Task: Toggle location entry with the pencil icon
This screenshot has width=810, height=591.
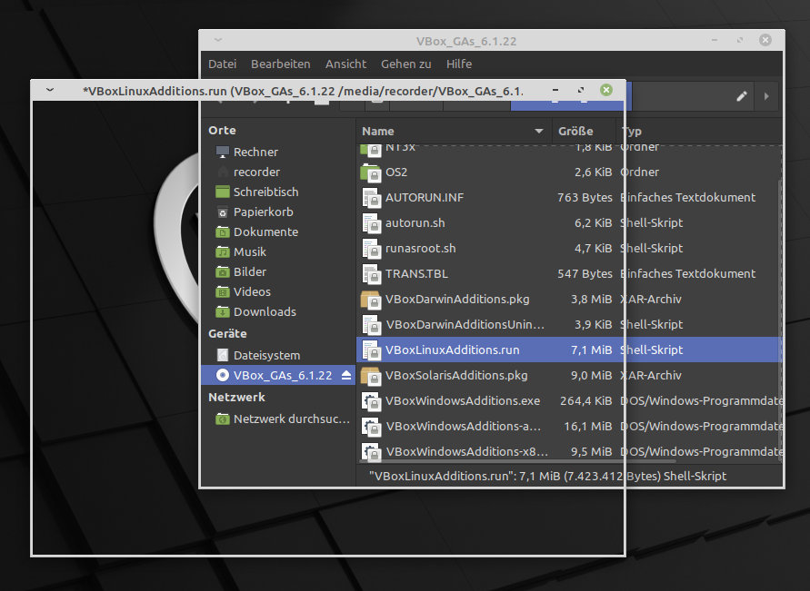Action: (x=741, y=96)
